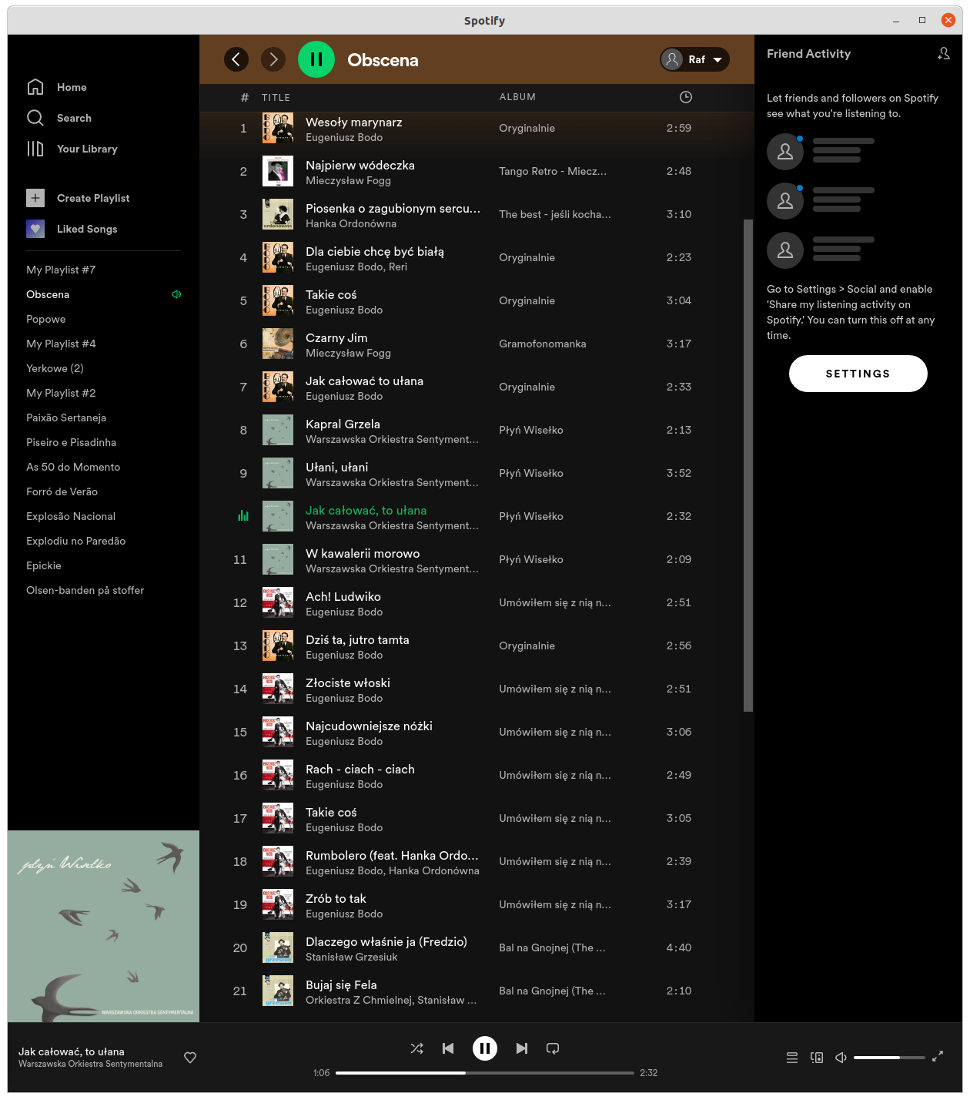Sort tracks by ALBUM column header
970x1100 pixels.
pyautogui.click(x=517, y=97)
